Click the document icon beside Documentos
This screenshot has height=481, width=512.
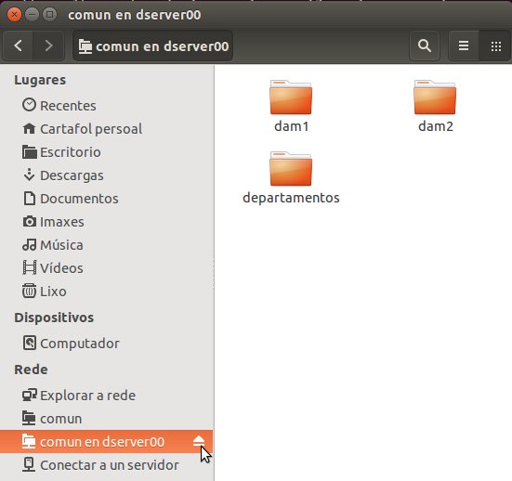click(30, 199)
